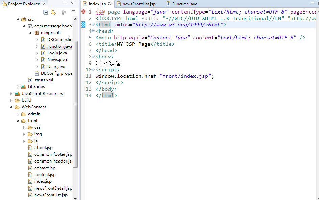Click the struts.xml file icon

[30, 80]
